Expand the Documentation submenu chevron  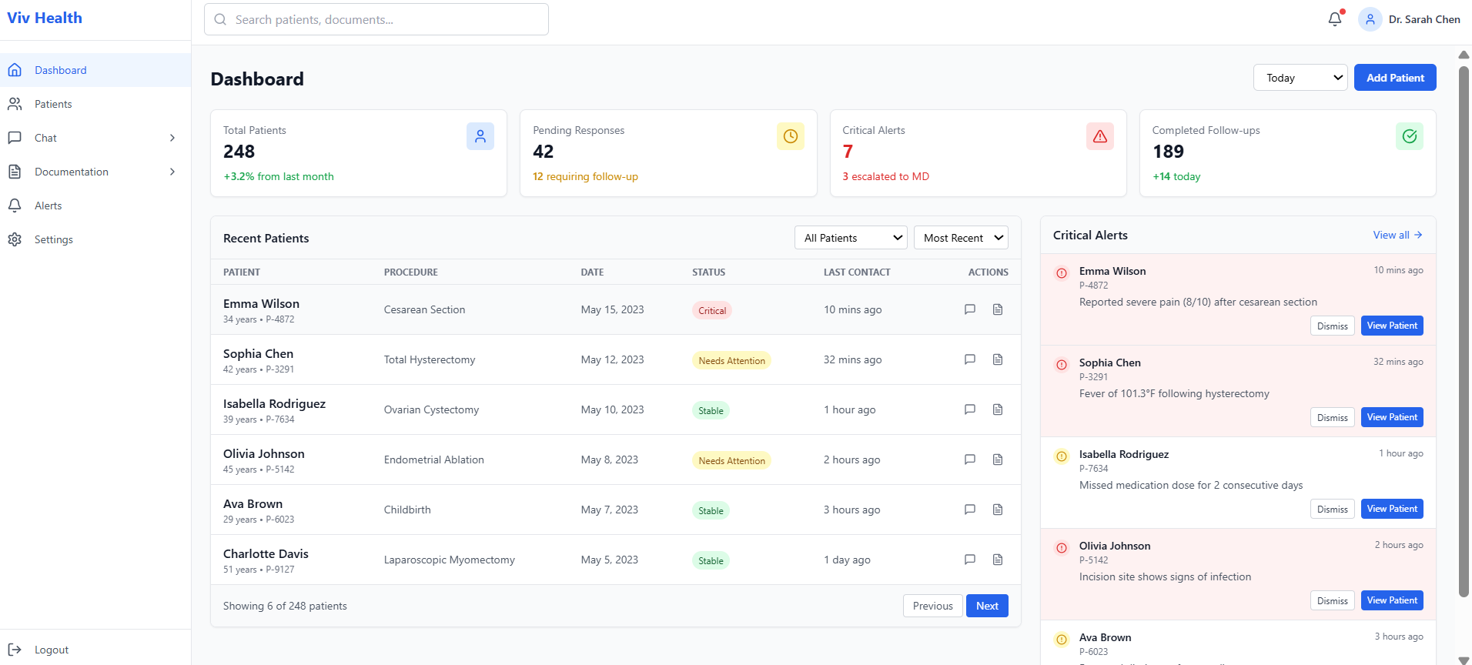(172, 172)
